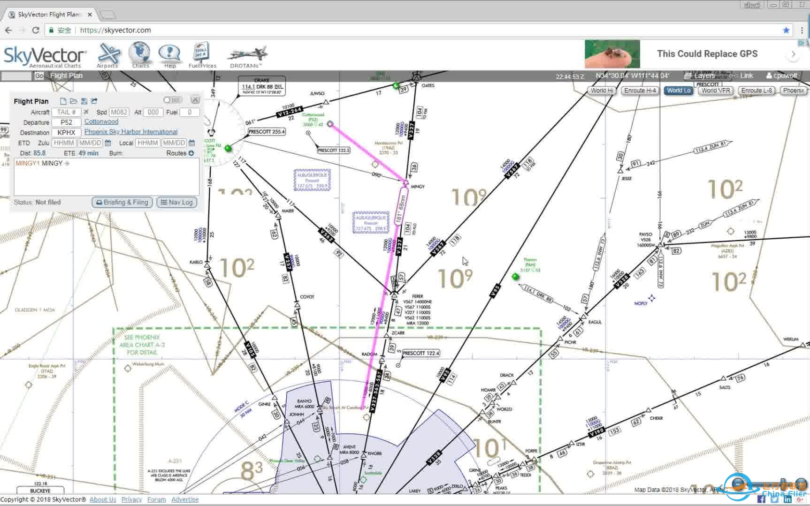The height and width of the screenshot is (506, 810).
Task: Open a saved flight plan
Action: (x=74, y=101)
